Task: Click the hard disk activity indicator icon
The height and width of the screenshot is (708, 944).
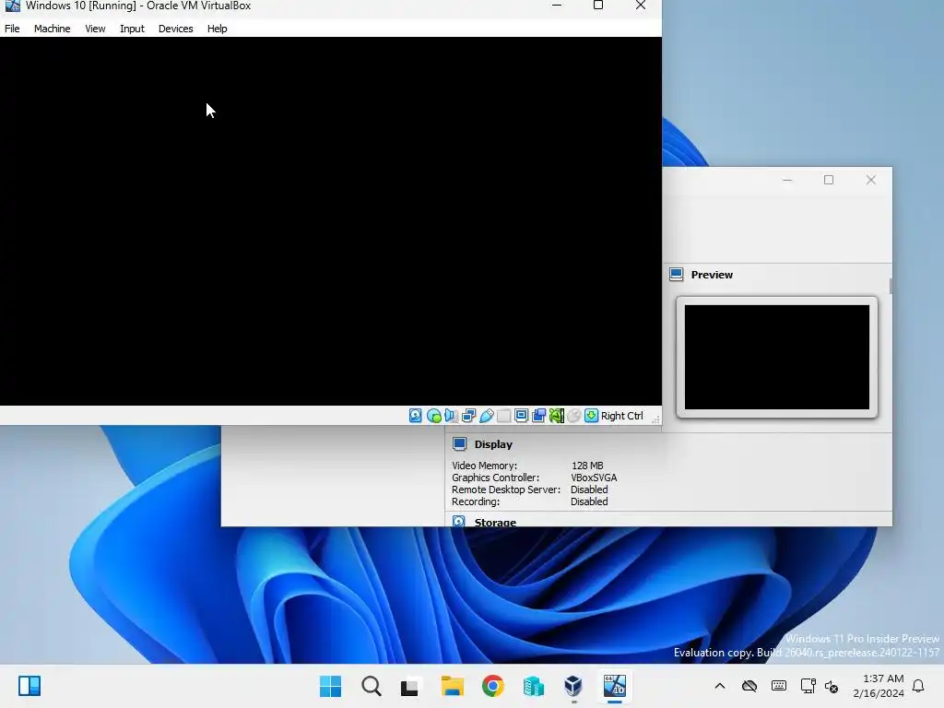Action: point(416,416)
